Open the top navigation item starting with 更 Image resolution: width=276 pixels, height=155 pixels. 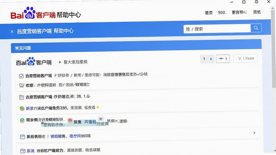point(239,12)
